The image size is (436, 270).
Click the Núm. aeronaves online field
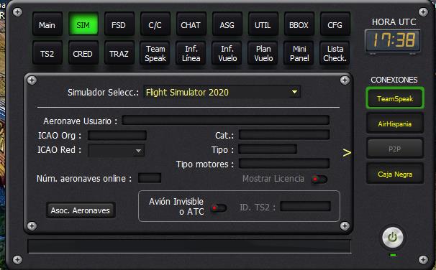coord(150,178)
